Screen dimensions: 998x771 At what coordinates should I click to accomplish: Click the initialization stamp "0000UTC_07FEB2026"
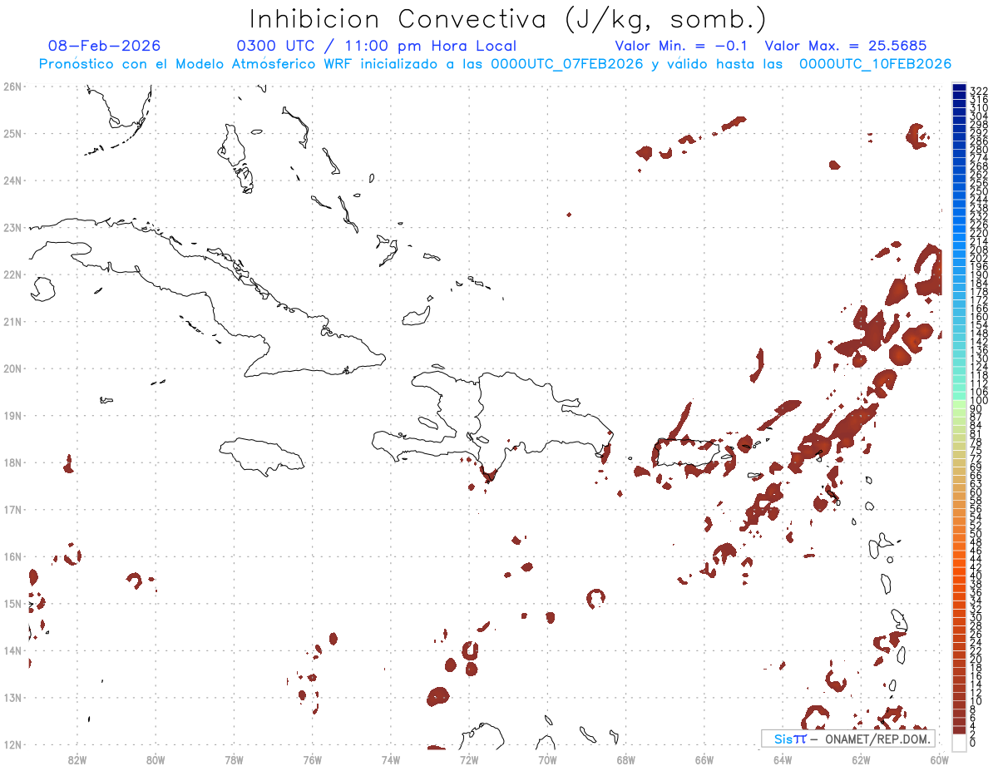click(x=567, y=64)
